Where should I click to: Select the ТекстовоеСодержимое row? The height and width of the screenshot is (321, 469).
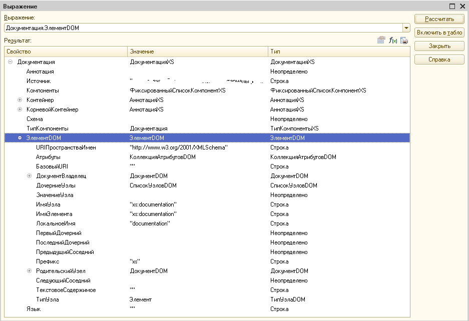pos(207,290)
